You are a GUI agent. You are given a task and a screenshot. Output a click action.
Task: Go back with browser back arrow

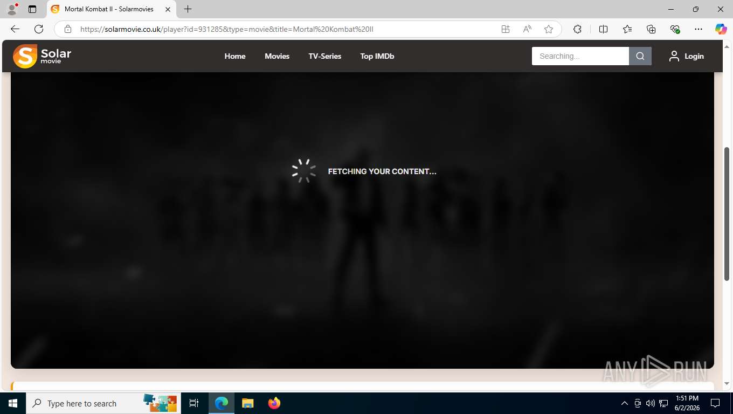15,29
